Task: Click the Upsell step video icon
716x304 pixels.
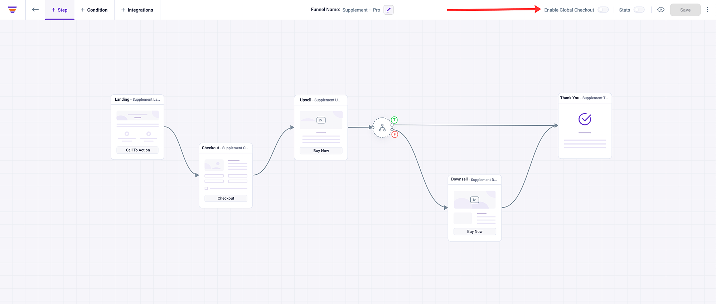Action: point(321,120)
